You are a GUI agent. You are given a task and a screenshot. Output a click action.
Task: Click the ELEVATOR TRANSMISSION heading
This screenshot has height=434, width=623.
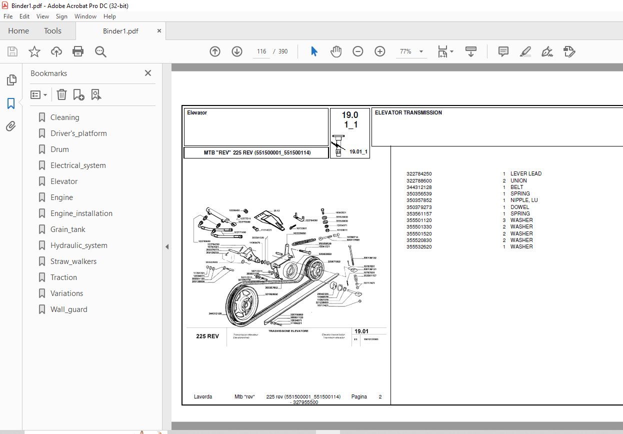point(408,113)
